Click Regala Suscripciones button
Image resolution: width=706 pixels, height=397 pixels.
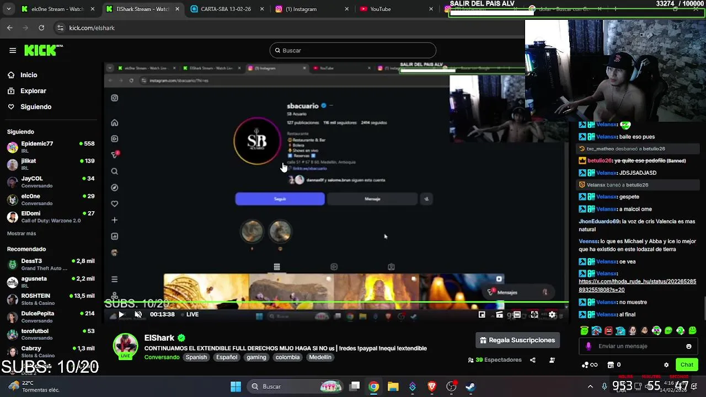pos(517,340)
